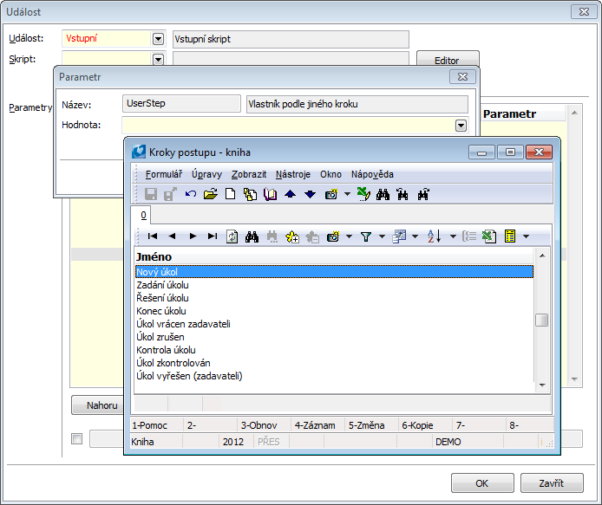Viewport: 602px width, 505px height.
Task: Select the row Zadání úkolu
Action: click(334, 285)
